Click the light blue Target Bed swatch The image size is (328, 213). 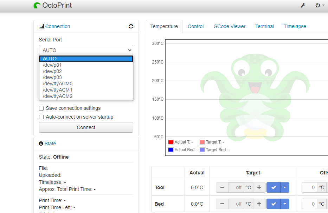pos(202,150)
